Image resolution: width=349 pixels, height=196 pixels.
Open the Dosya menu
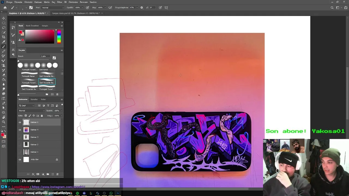tap(9, 2)
